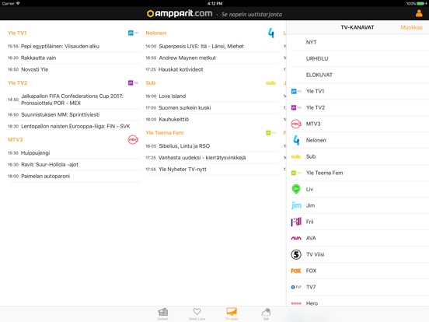Open the Sub channel heading in guide
Viewport: 429px width, 322px height.
click(151, 83)
